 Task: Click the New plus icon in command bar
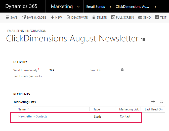click(x=52, y=17)
